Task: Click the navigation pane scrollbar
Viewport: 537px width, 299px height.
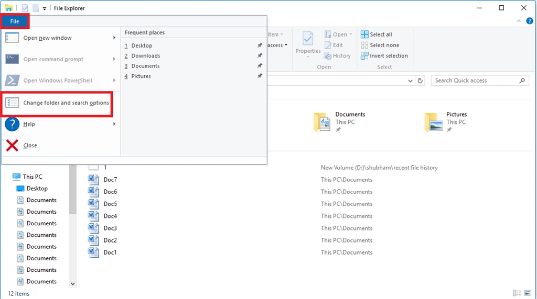Action: pyautogui.click(x=72, y=190)
